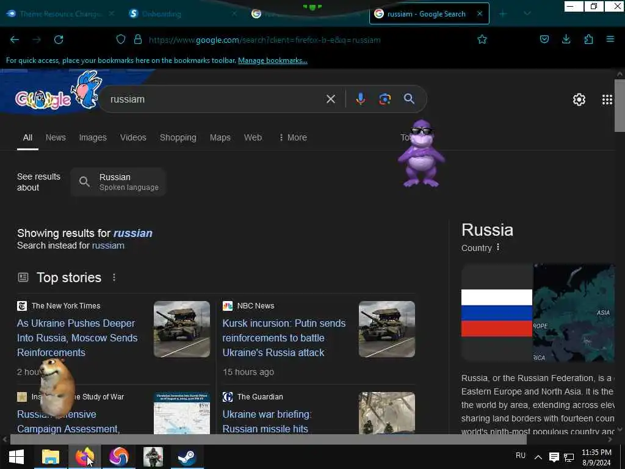Switch to the Theme Resource Changer tab

tap(60, 13)
